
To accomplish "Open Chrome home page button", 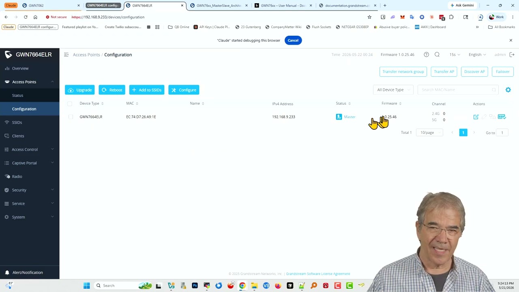I will [x=35, y=17].
